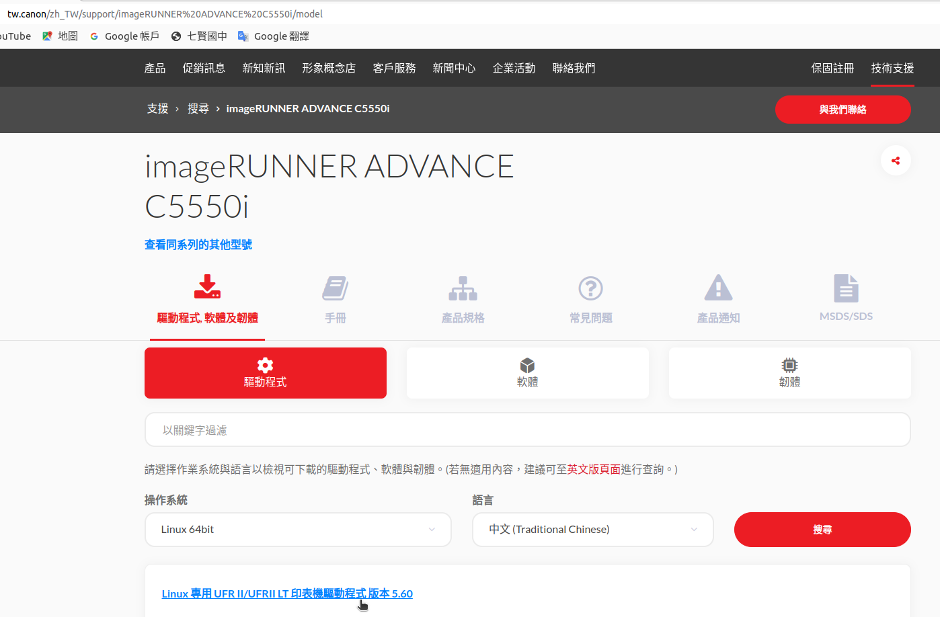Click the chip icon above 韌體
Screen dimensions: 940x617
789,365
